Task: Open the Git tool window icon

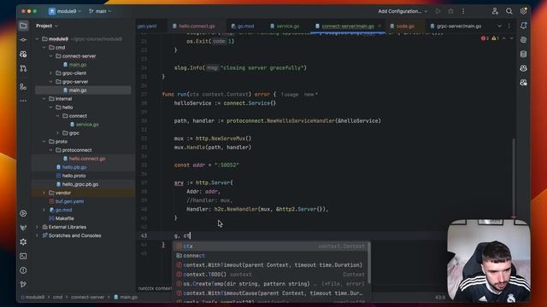Action: (x=23, y=284)
